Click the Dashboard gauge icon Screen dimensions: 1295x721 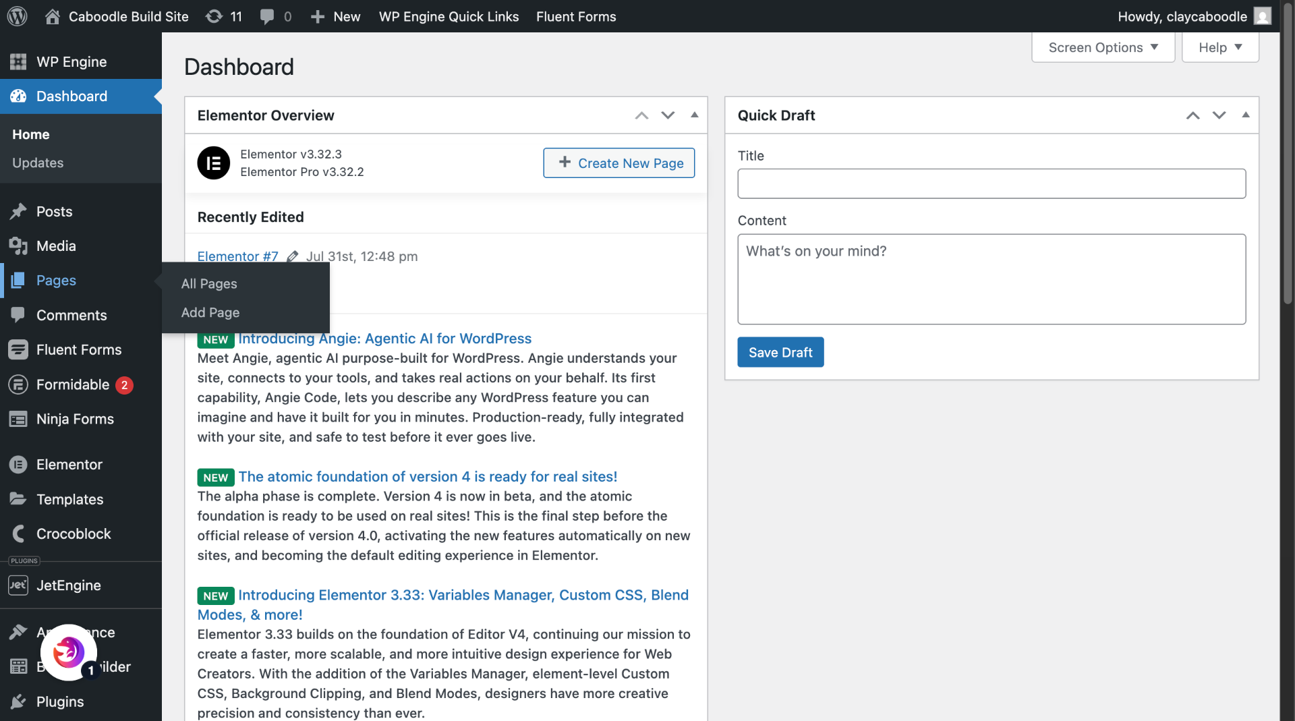point(18,96)
